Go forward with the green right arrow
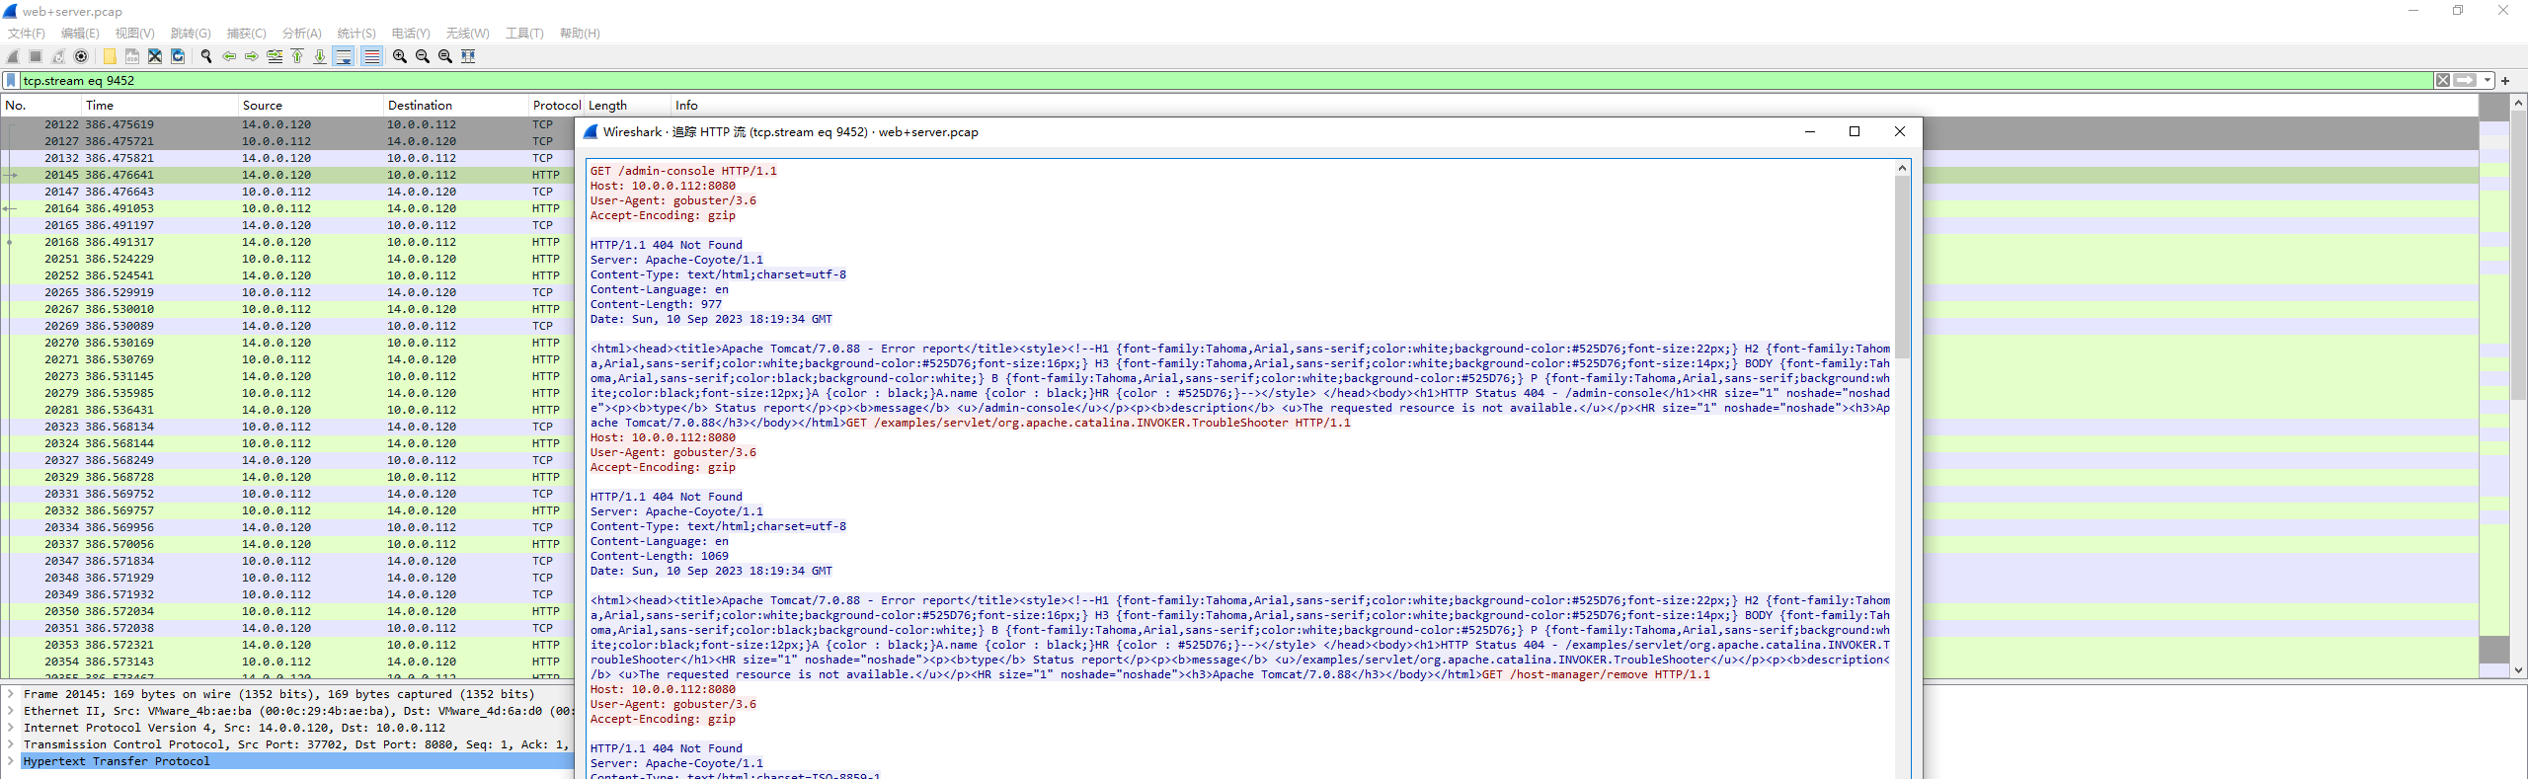The image size is (2528, 779). 252,56
